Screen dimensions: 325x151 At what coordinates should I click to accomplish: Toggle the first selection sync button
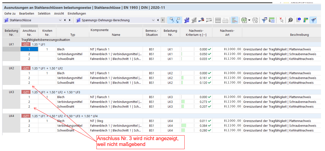click(x=171, y=20)
